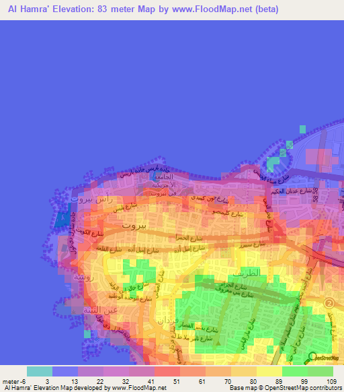
Task: Click 'www.FloodMap.net (beta)' in the title
Action: click(225, 9)
